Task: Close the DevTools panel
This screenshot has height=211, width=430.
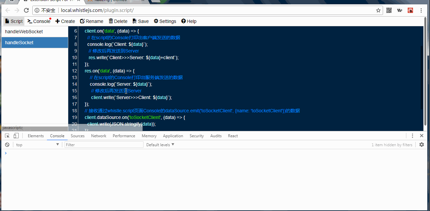Action: pos(421,136)
